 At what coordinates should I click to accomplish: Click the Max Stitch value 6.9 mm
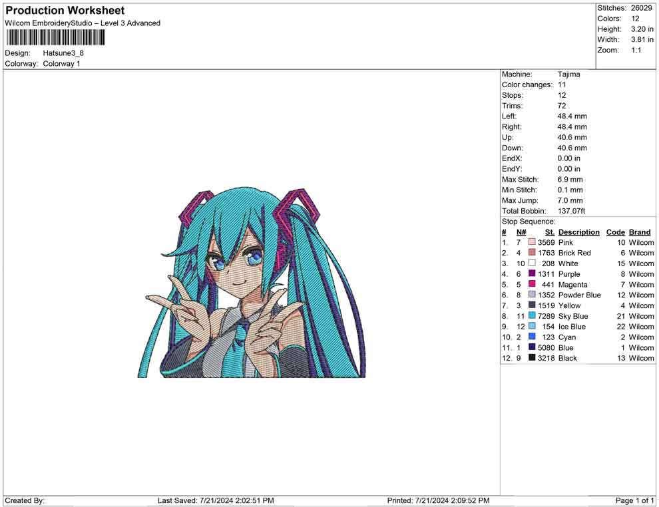point(570,180)
